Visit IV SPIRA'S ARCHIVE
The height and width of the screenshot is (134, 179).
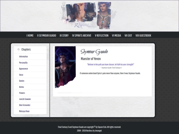click(x=82, y=35)
